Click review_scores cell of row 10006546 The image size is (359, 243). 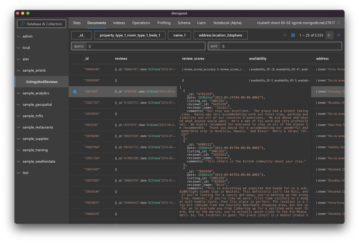213,69
